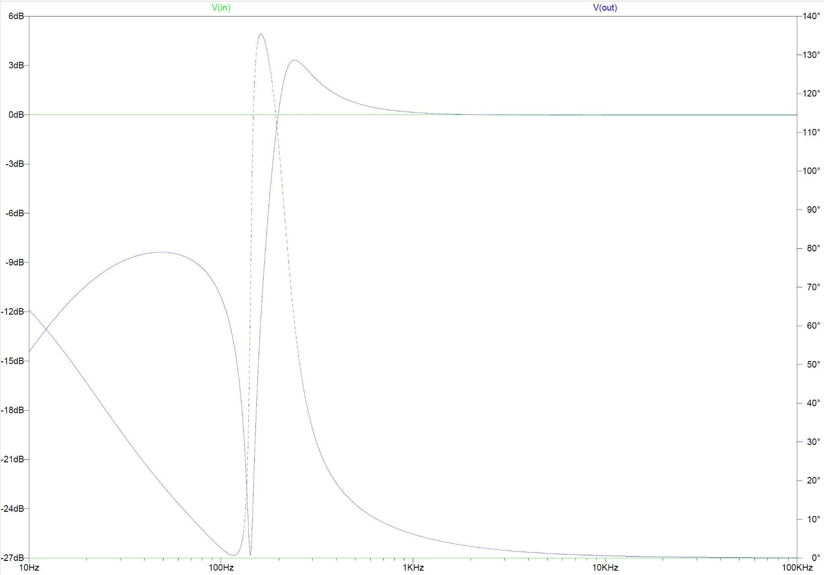Click the 10KHz frequency axis label
This screenshot has height=575, width=824.
point(605,568)
